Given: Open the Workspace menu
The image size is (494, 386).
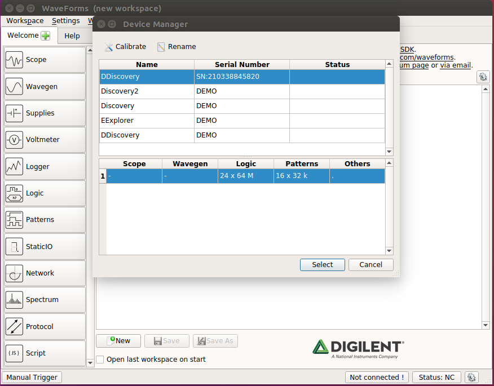Looking at the screenshot, I should pyautogui.click(x=25, y=21).
